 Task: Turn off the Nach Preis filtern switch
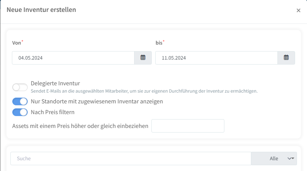tap(20, 112)
